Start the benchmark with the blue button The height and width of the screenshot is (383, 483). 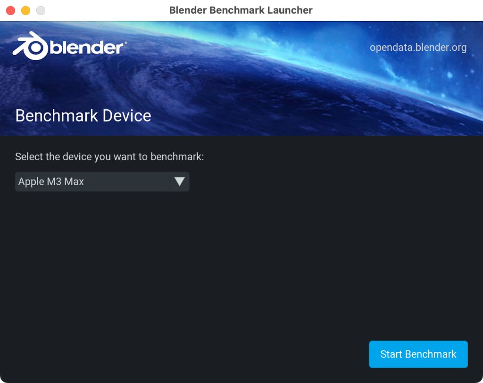click(x=418, y=354)
